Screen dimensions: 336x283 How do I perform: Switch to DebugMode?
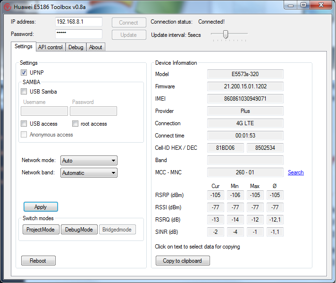point(79,230)
